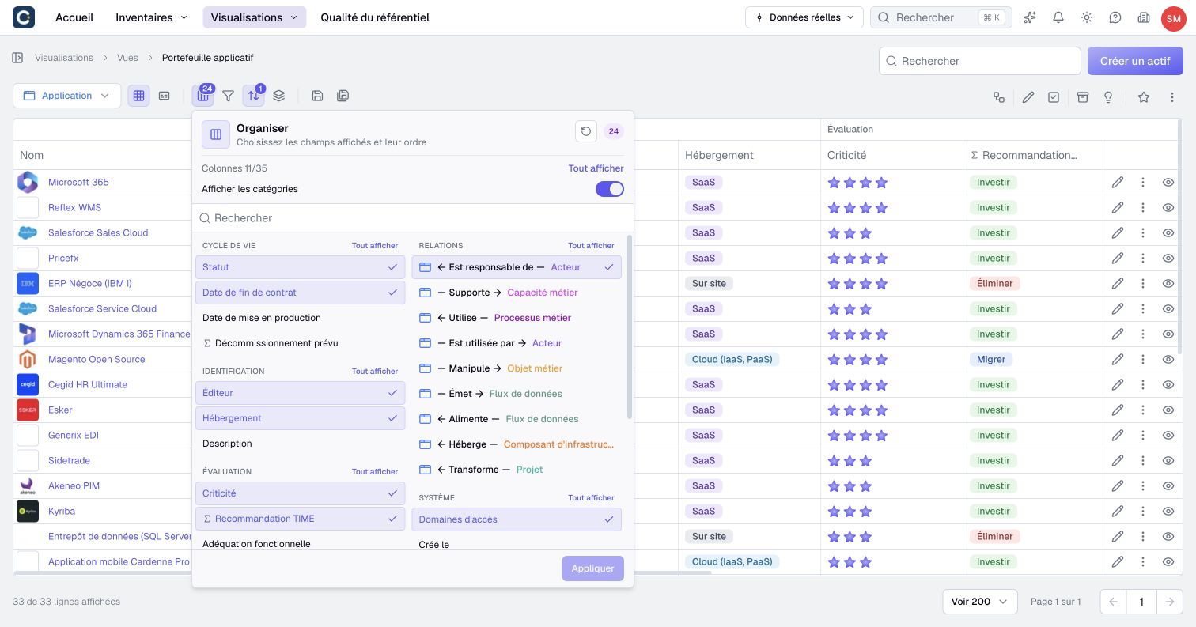Edit the Microsoft 365 row with pencil

click(1117, 182)
